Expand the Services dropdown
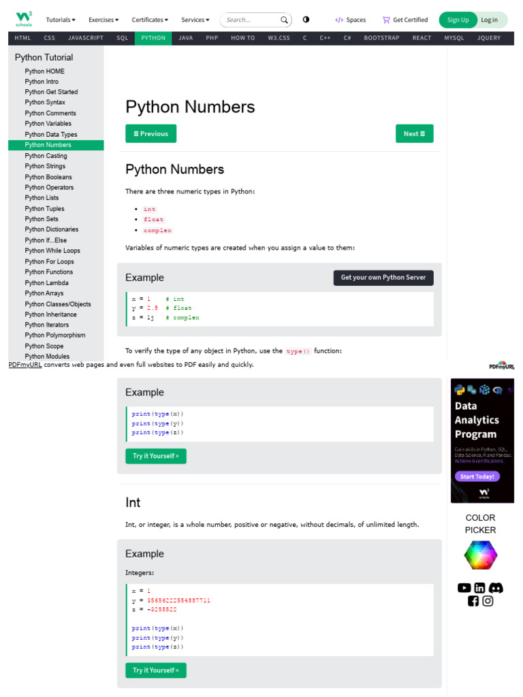This screenshot has height=697, width=523. [x=195, y=20]
